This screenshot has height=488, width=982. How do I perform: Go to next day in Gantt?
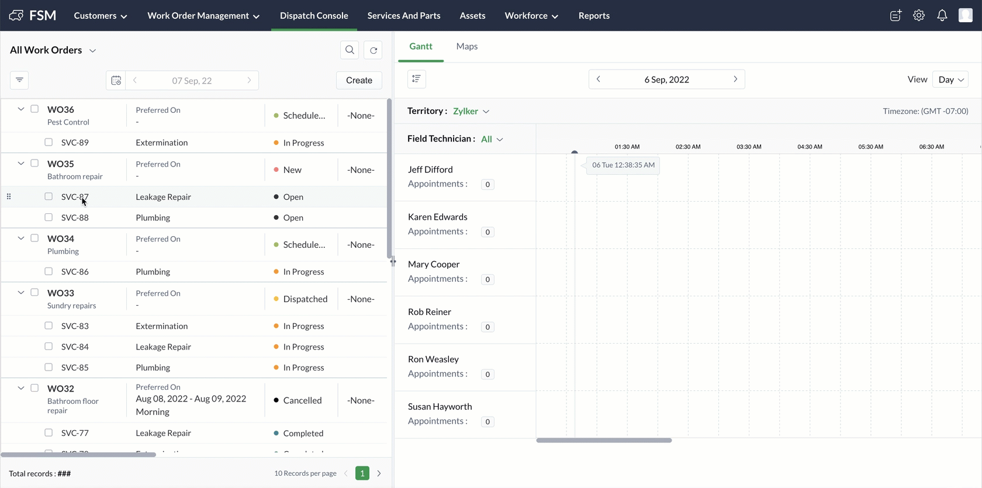coord(735,79)
